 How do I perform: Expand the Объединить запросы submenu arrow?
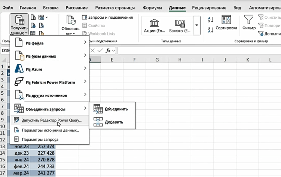click(x=85, y=108)
